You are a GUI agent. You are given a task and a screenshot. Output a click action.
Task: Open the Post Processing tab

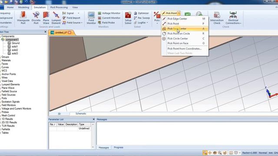click(x=59, y=7)
